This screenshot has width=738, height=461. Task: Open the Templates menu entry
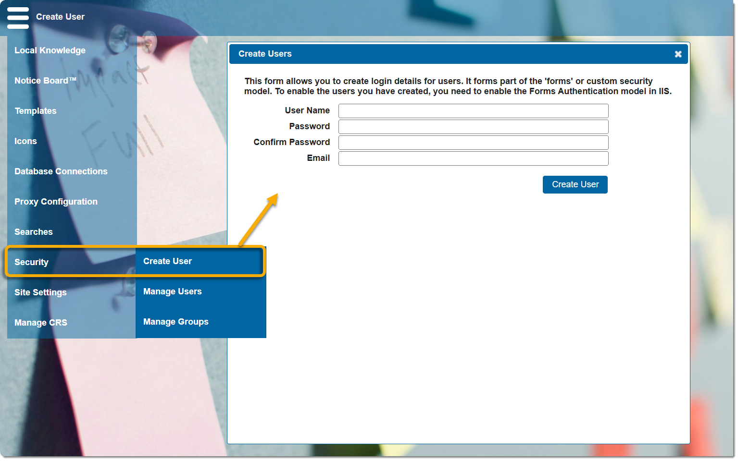[36, 111]
